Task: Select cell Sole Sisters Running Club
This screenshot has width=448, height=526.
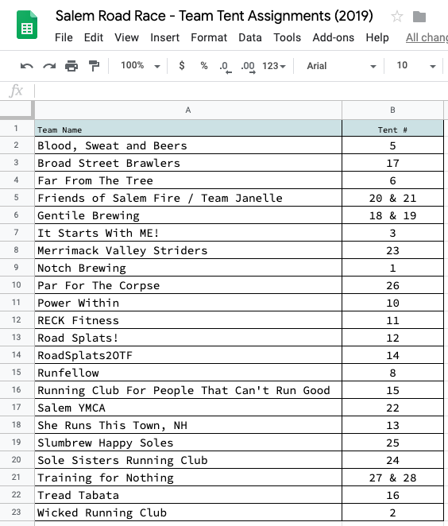Action: tap(188, 459)
